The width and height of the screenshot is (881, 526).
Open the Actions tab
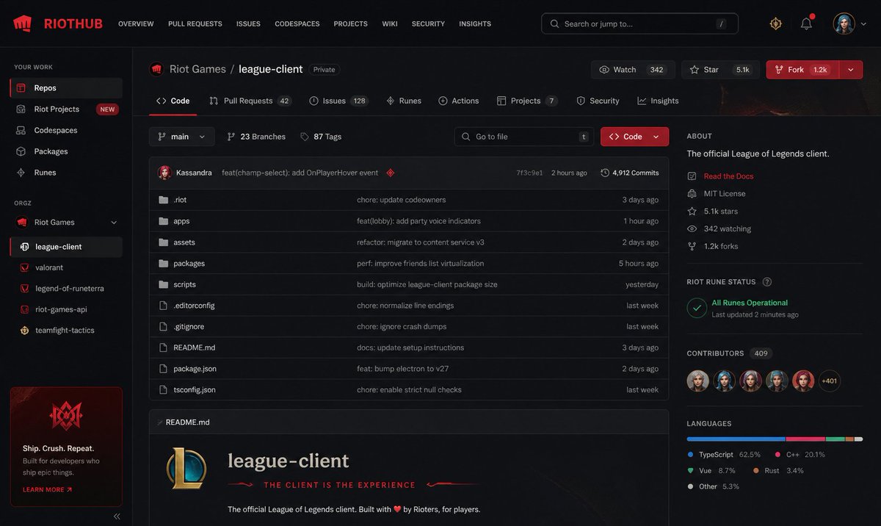click(458, 101)
